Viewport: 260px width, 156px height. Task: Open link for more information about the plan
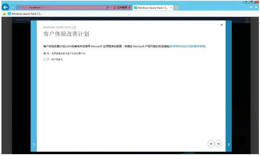pyautogui.click(x=188, y=46)
